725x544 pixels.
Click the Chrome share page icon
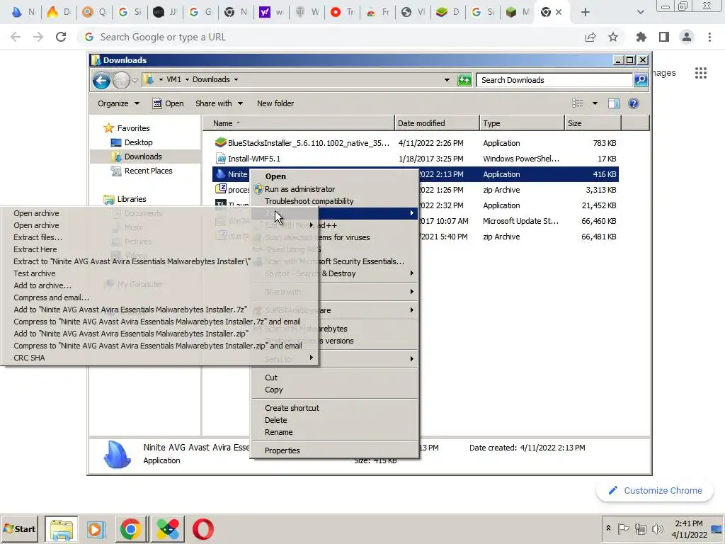click(x=590, y=37)
